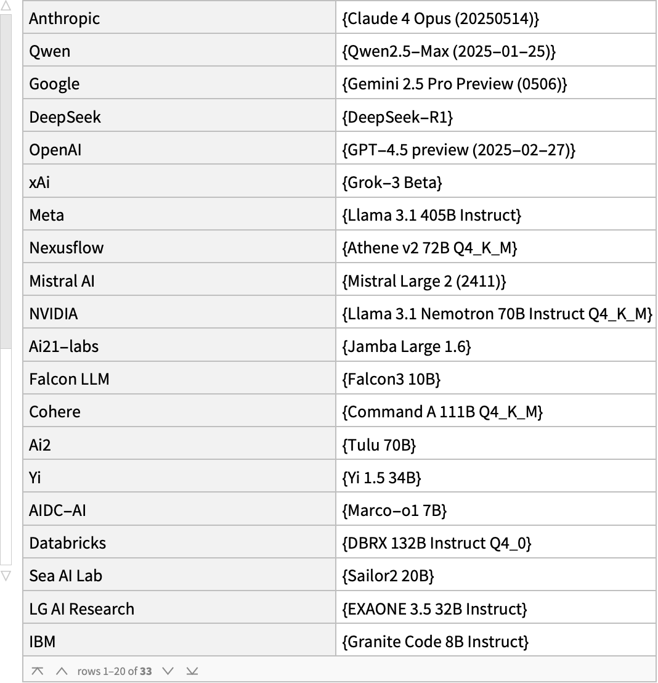Click the empty scrollbar track below the thumb
This screenshot has width=658, height=683.
click(x=6, y=456)
